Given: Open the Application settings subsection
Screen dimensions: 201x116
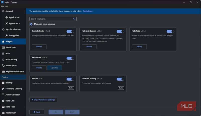Looking at the screenshot, I should click(14, 17).
